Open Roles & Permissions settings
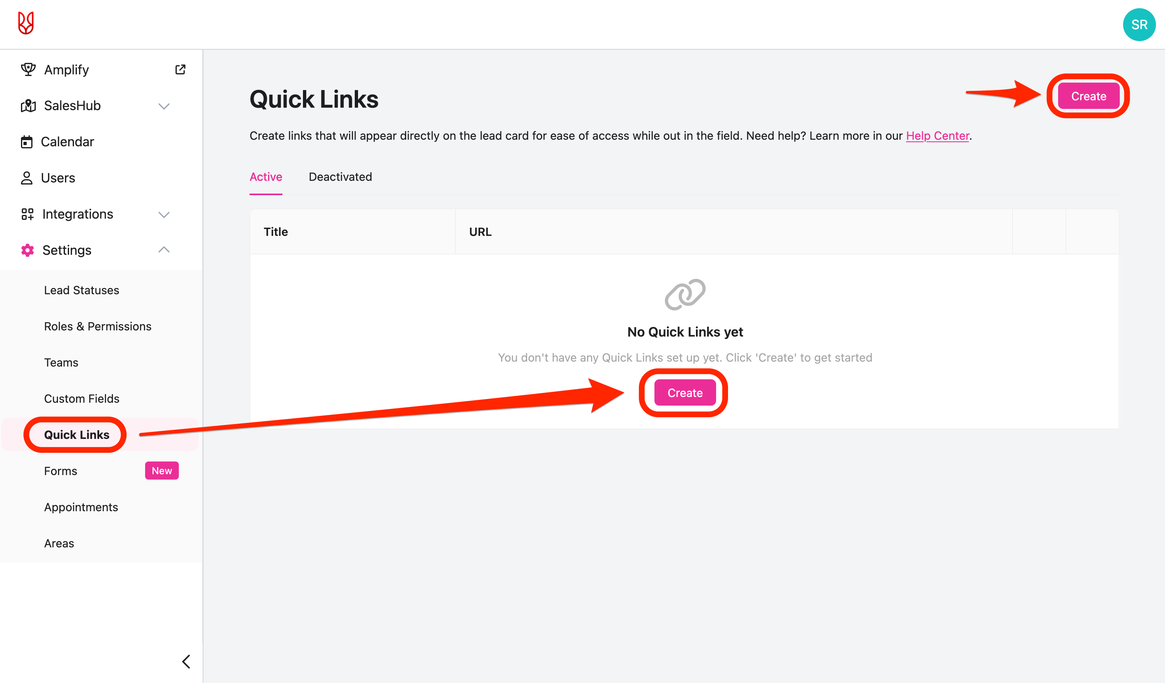 tap(97, 326)
